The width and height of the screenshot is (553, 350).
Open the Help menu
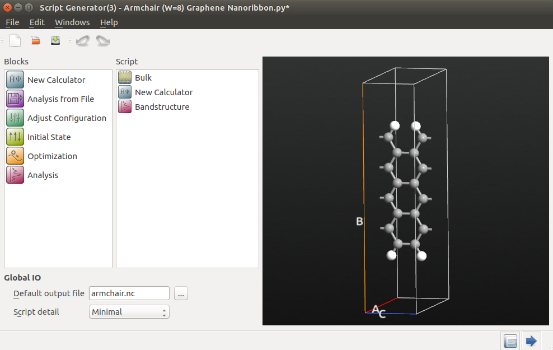(x=109, y=22)
